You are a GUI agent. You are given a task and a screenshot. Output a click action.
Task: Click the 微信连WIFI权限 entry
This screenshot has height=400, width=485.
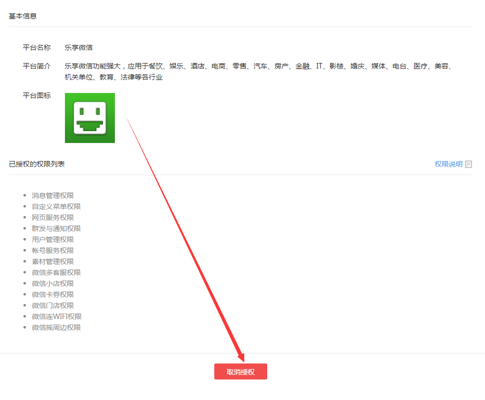56,316
